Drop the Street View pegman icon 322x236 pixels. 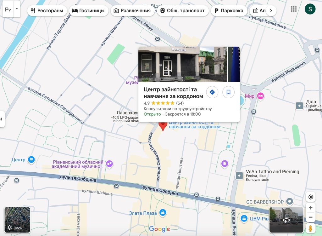[310, 228]
